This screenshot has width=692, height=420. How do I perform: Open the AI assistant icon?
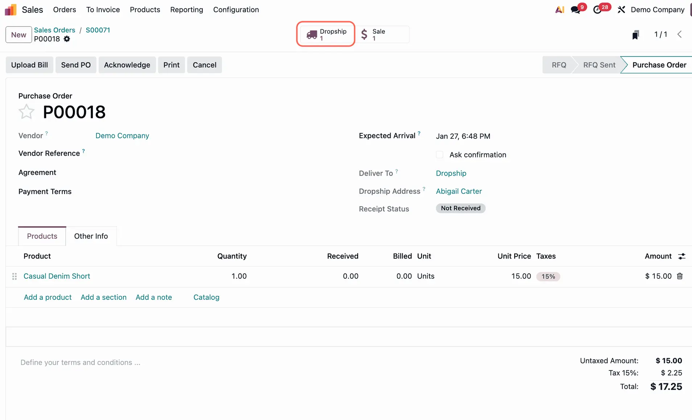559,10
